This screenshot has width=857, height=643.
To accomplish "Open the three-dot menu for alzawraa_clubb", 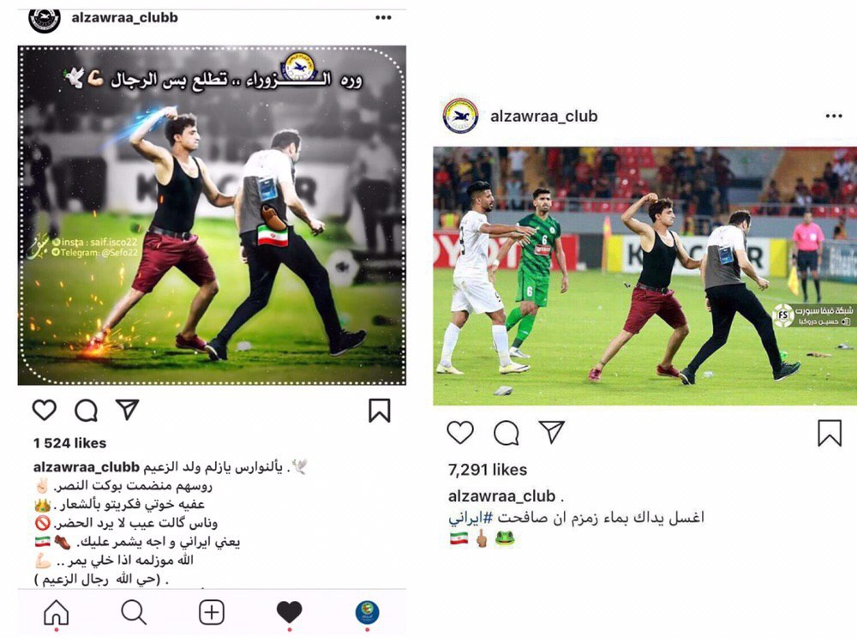I will click(x=384, y=17).
